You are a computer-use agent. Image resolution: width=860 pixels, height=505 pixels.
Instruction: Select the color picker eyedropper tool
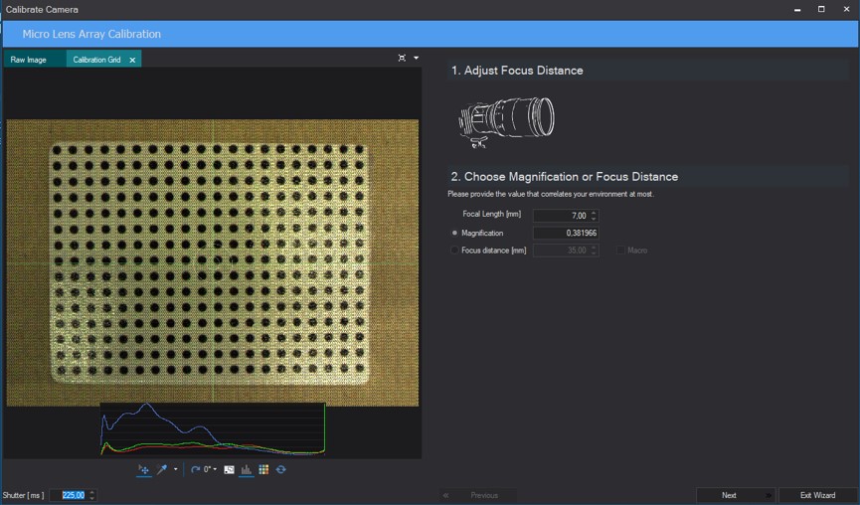coord(162,469)
